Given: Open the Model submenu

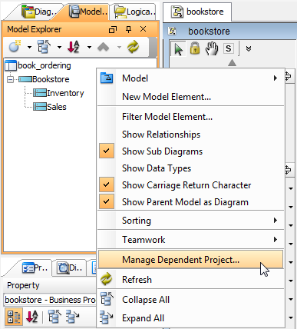Looking at the screenshot, I should 190,78.
